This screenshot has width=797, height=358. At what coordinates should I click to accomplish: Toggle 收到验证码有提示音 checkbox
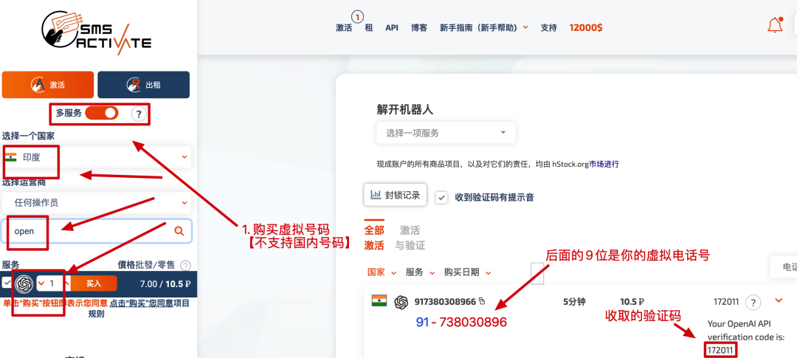click(x=441, y=197)
